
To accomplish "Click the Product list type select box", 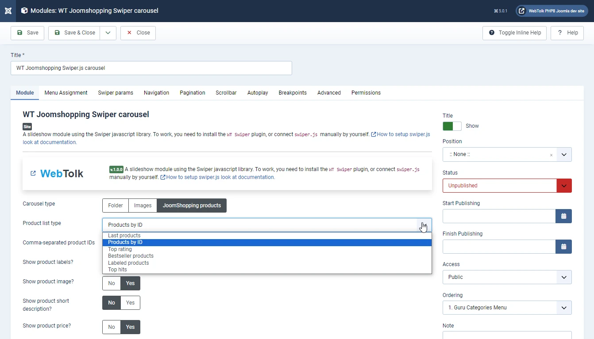I will point(267,225).
